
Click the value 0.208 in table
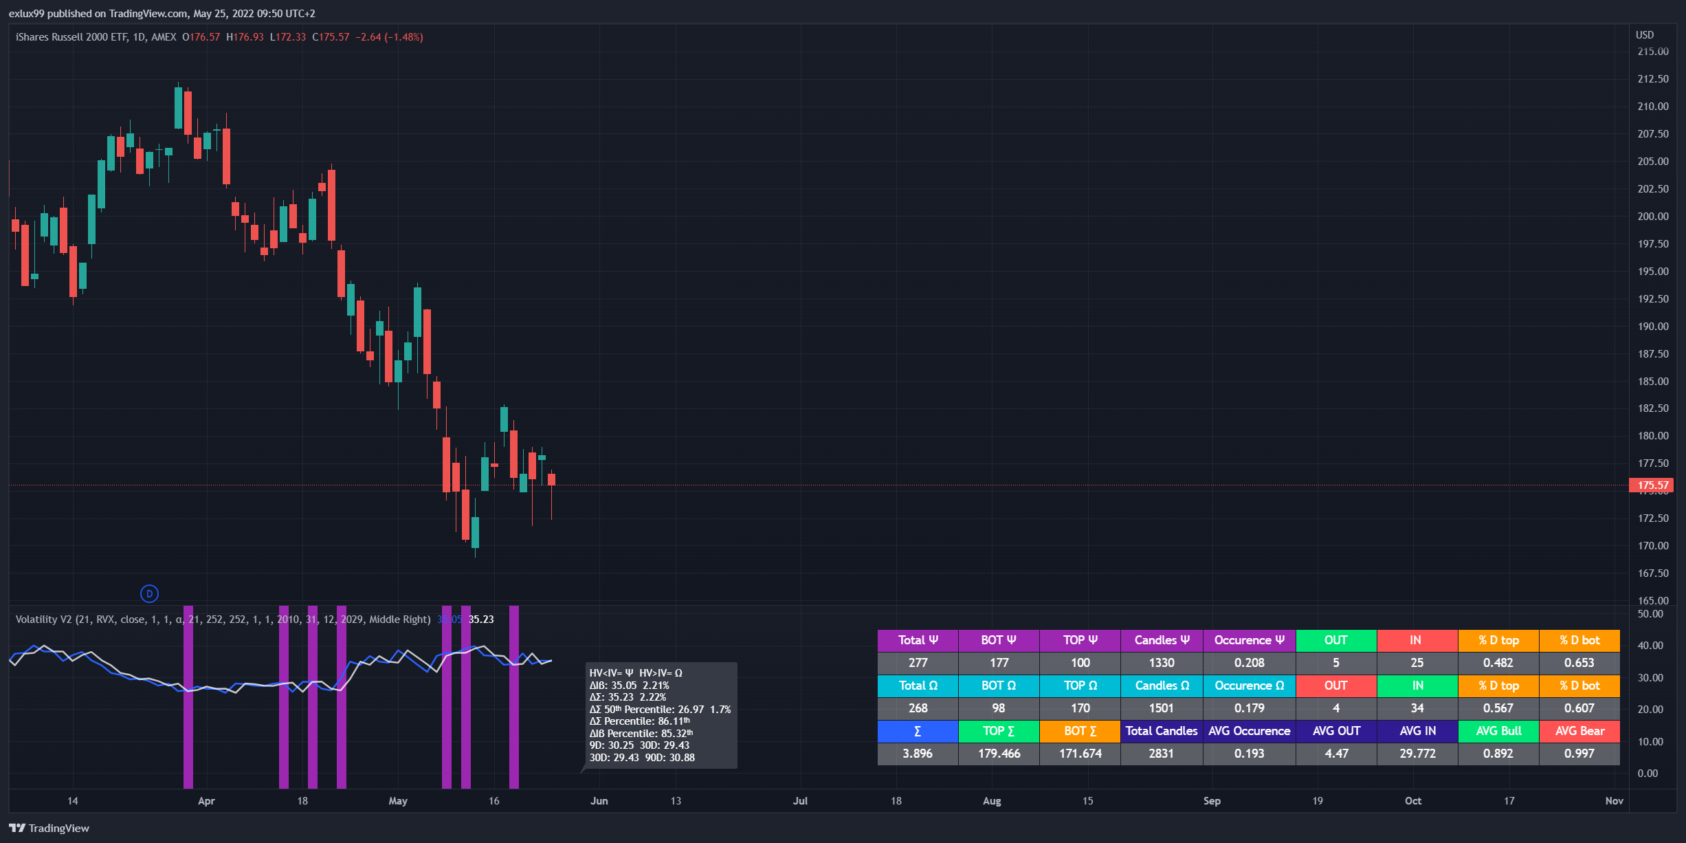coord(1249,663)
